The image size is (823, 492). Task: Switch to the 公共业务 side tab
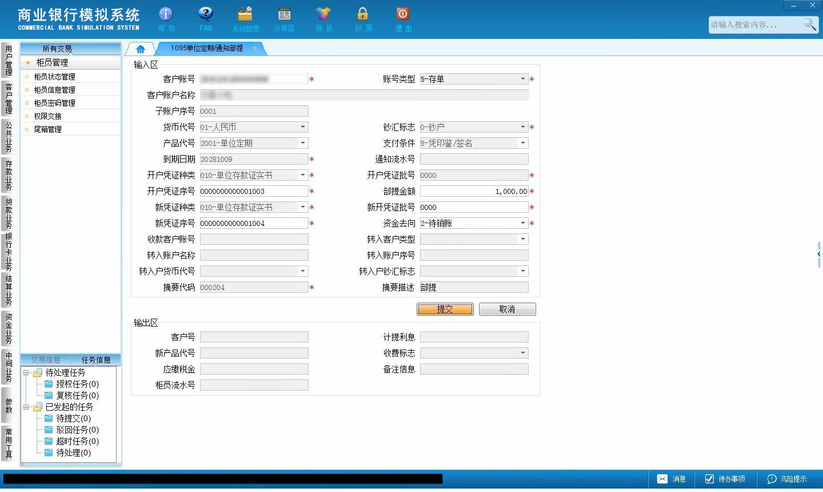(x=9, y=137)
